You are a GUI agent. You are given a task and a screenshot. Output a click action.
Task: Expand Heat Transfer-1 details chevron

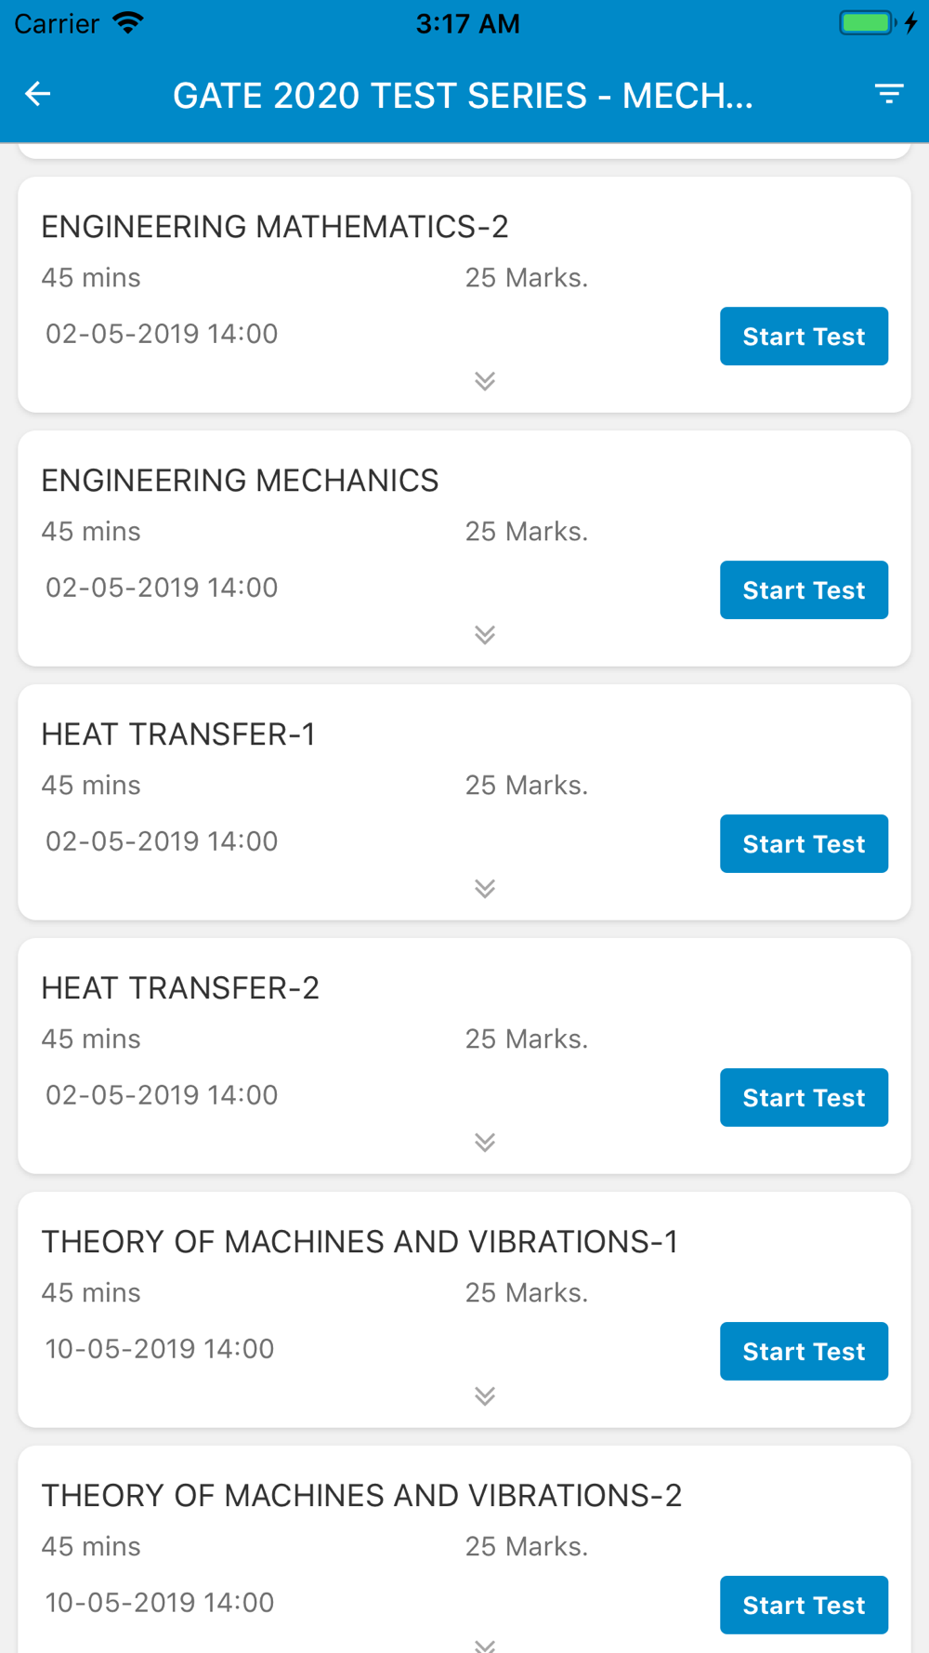pyautogui.click(x=485, y=889)
